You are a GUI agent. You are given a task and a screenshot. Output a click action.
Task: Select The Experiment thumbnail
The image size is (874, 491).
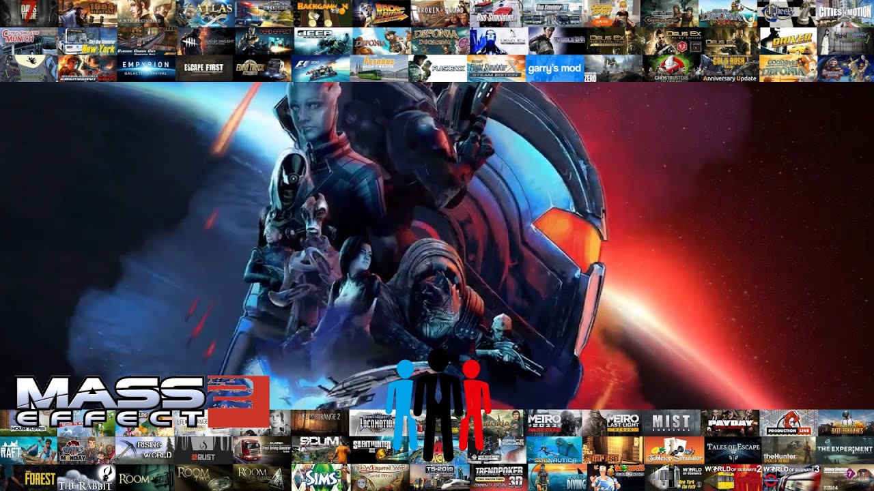(x=845, y=450)
